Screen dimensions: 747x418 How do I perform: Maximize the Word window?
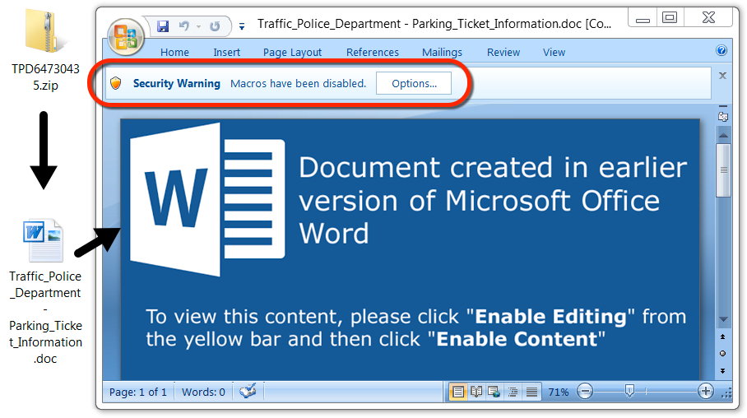pyautogui.click(x=670, y=18)
